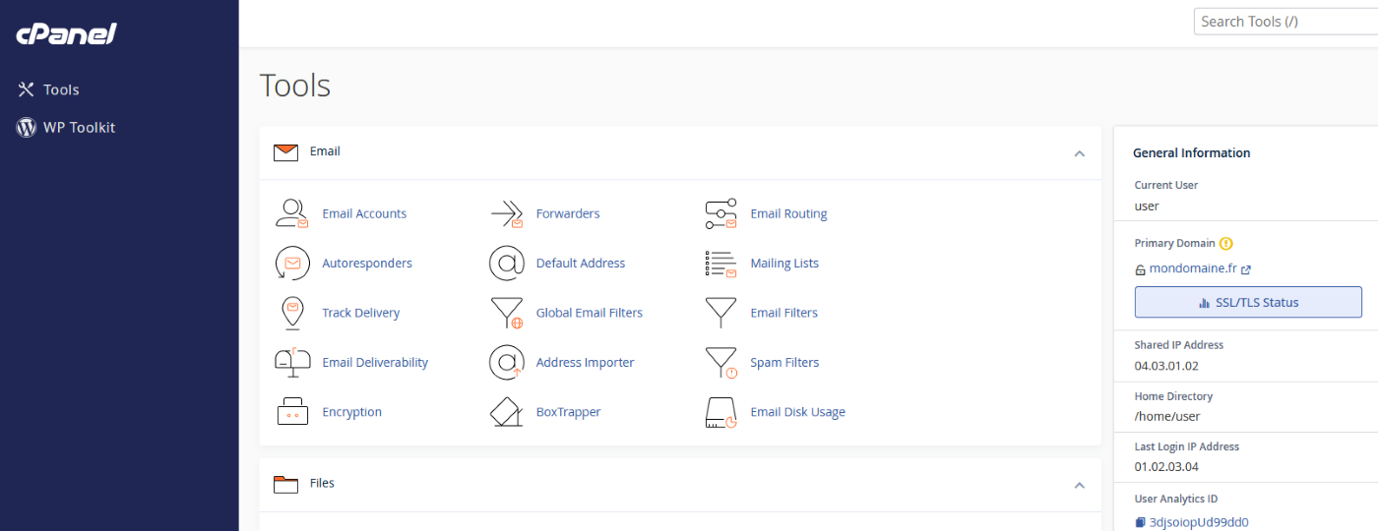1378x531 pixels.
Task: Click the Encryption icon
Action: coord(292,412)
